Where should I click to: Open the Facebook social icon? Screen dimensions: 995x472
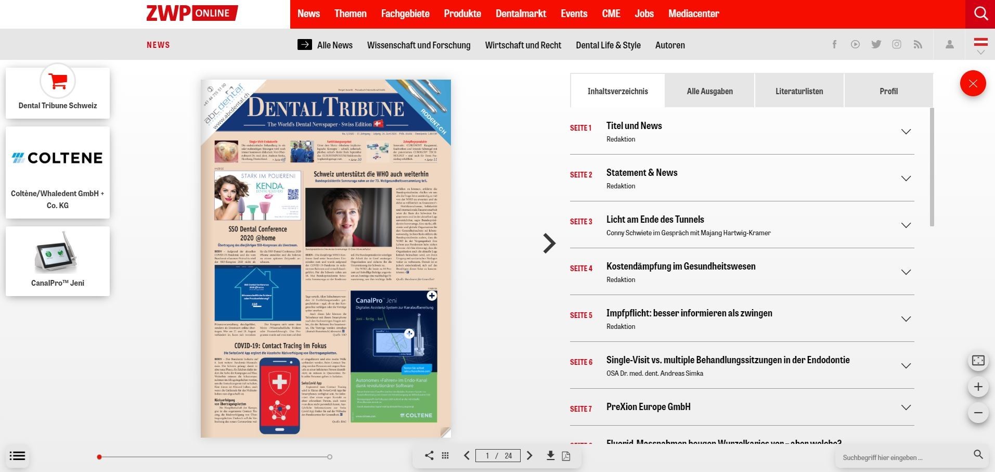(834, 44)
